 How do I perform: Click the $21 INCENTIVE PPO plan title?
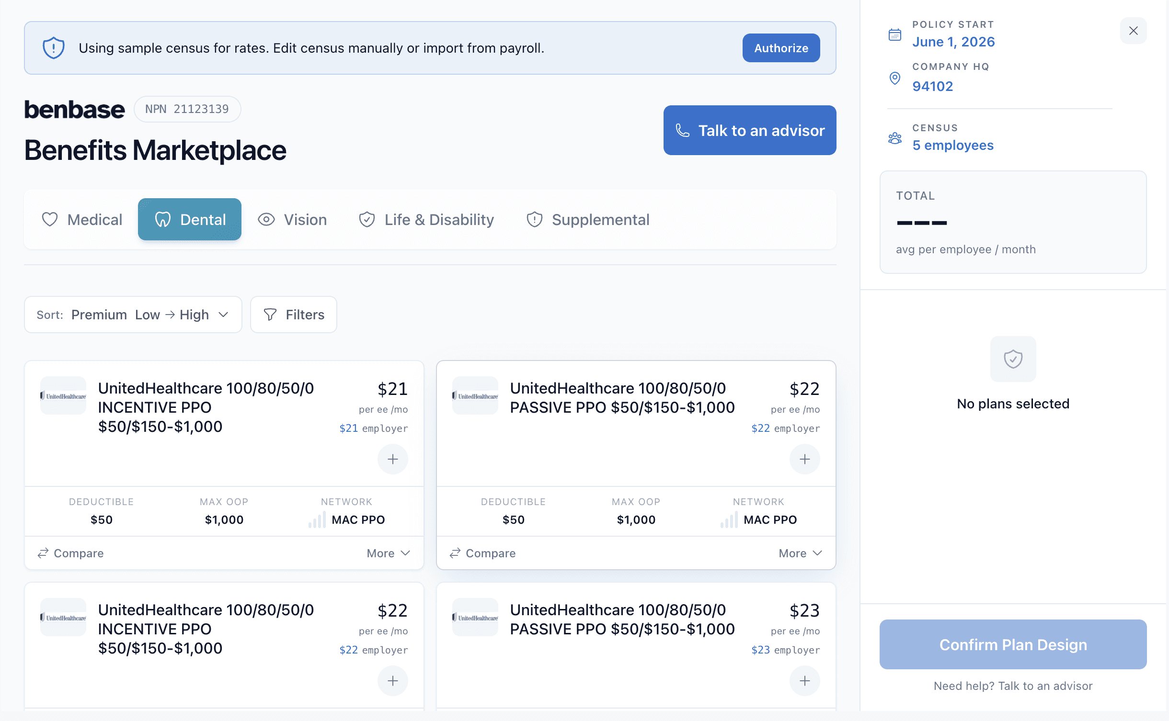(x=206, y=407)
